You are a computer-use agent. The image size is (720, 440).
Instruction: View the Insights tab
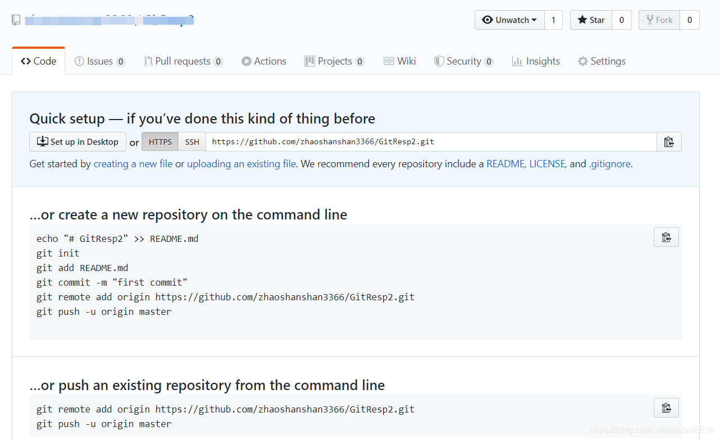536,61
